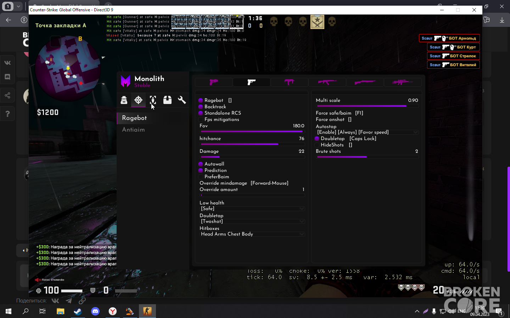Toggle the Backtrack checkbox

coord(201,107)
